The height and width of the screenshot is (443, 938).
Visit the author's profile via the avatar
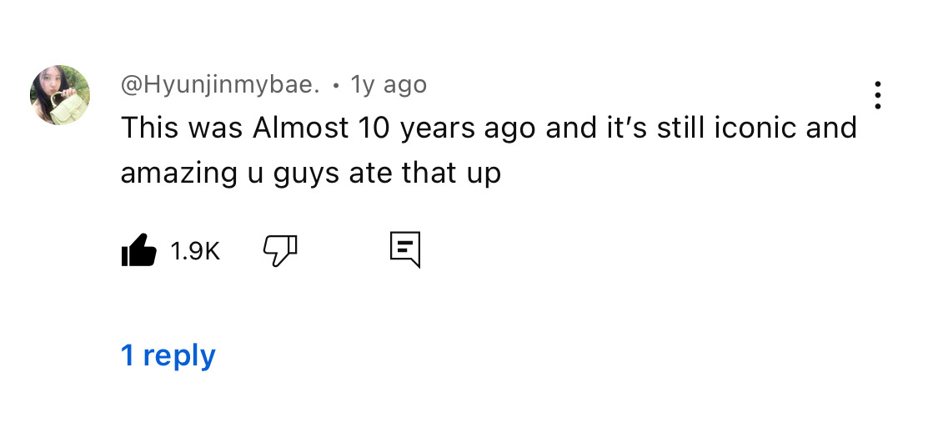60,95
